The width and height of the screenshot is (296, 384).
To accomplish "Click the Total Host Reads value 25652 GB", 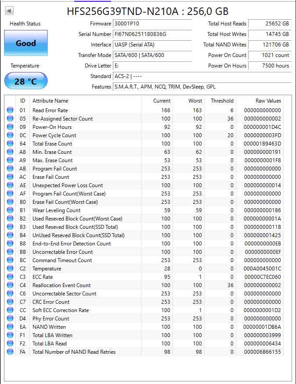I will point(270,24).
